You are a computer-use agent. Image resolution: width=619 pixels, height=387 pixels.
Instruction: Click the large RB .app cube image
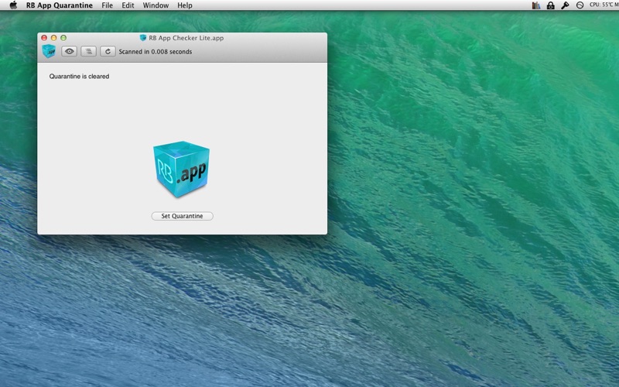tap(181, 169)
